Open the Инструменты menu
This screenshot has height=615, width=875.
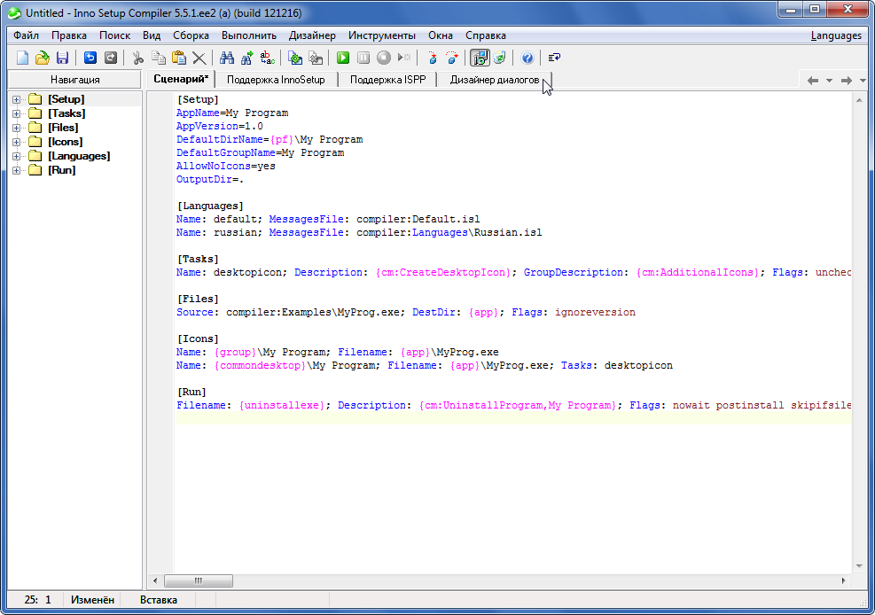(381, 35)
